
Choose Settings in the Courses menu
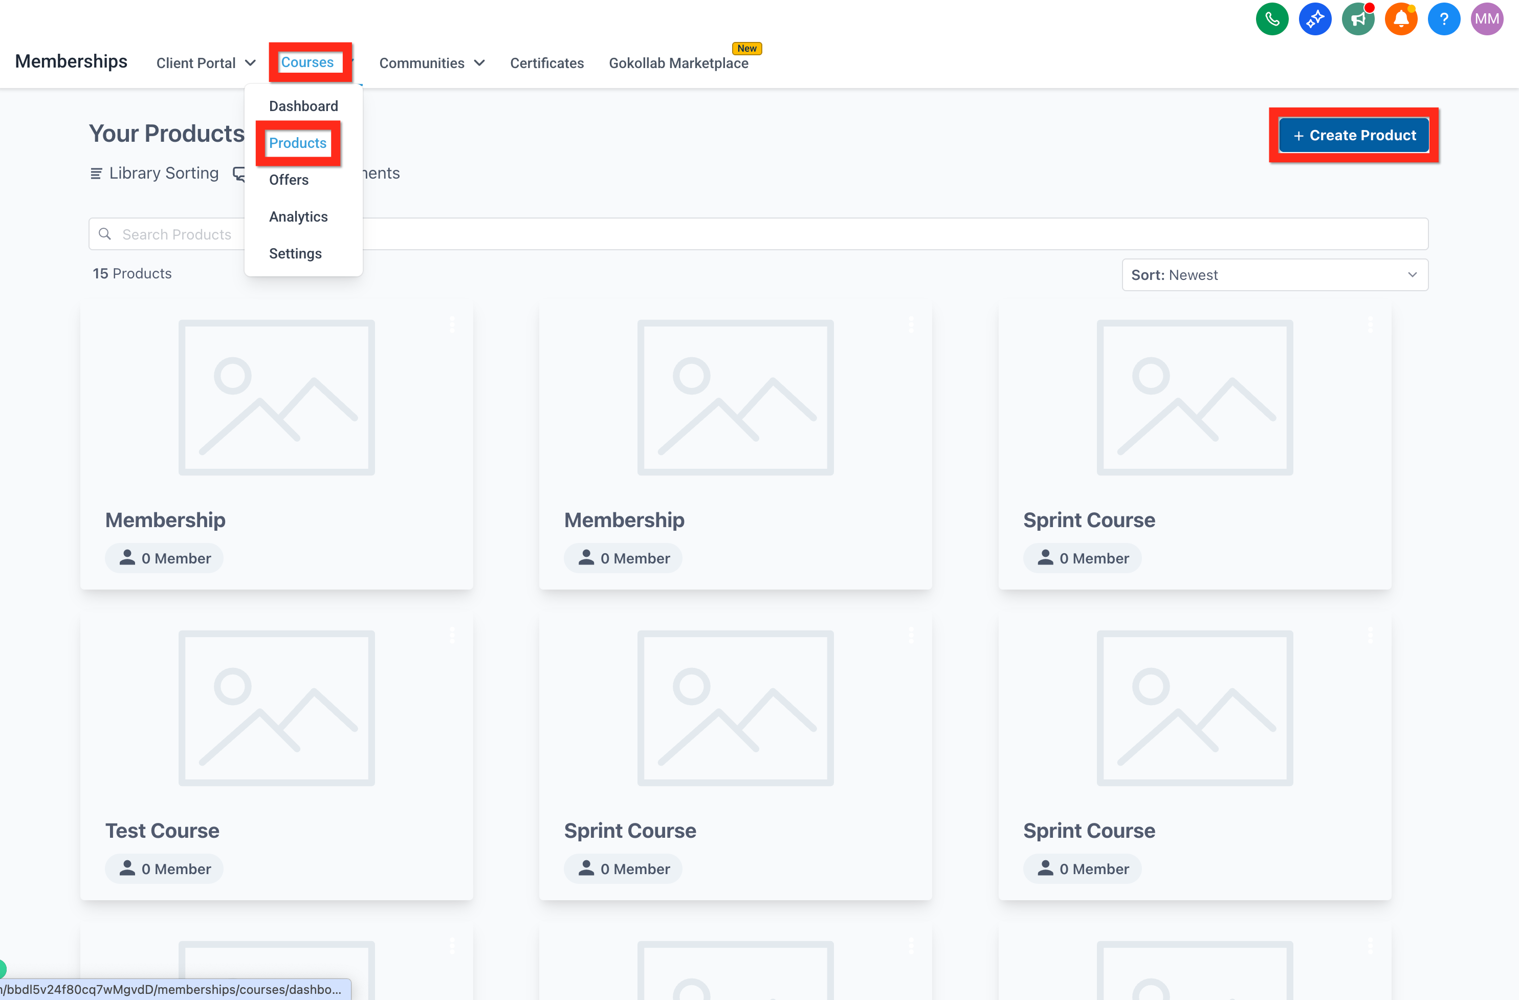[295, 253]
